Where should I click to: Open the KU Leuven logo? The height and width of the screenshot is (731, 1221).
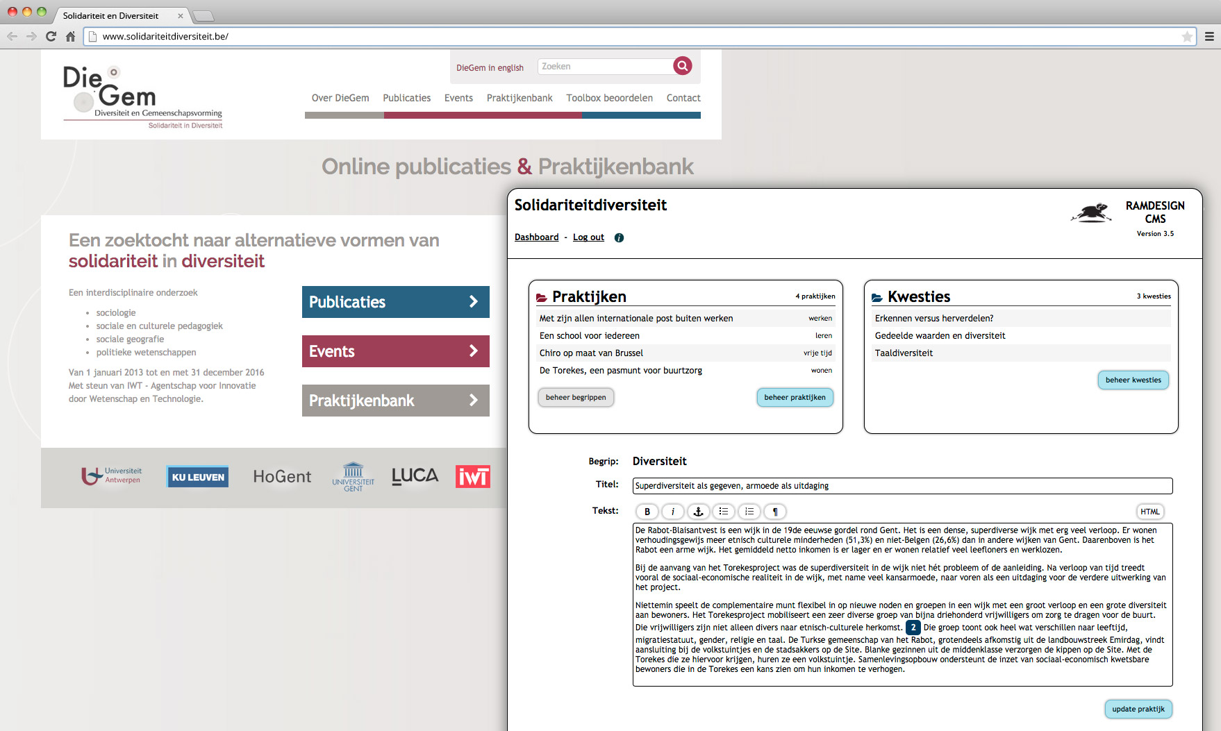[198, 477]
